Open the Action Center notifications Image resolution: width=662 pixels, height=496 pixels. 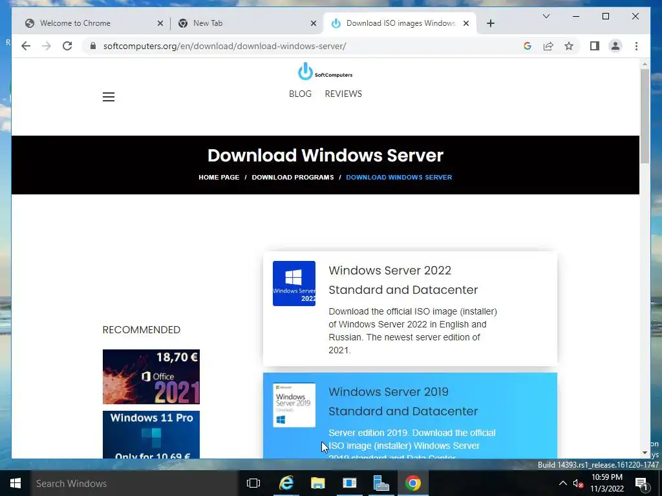click(x=641, y=483)
